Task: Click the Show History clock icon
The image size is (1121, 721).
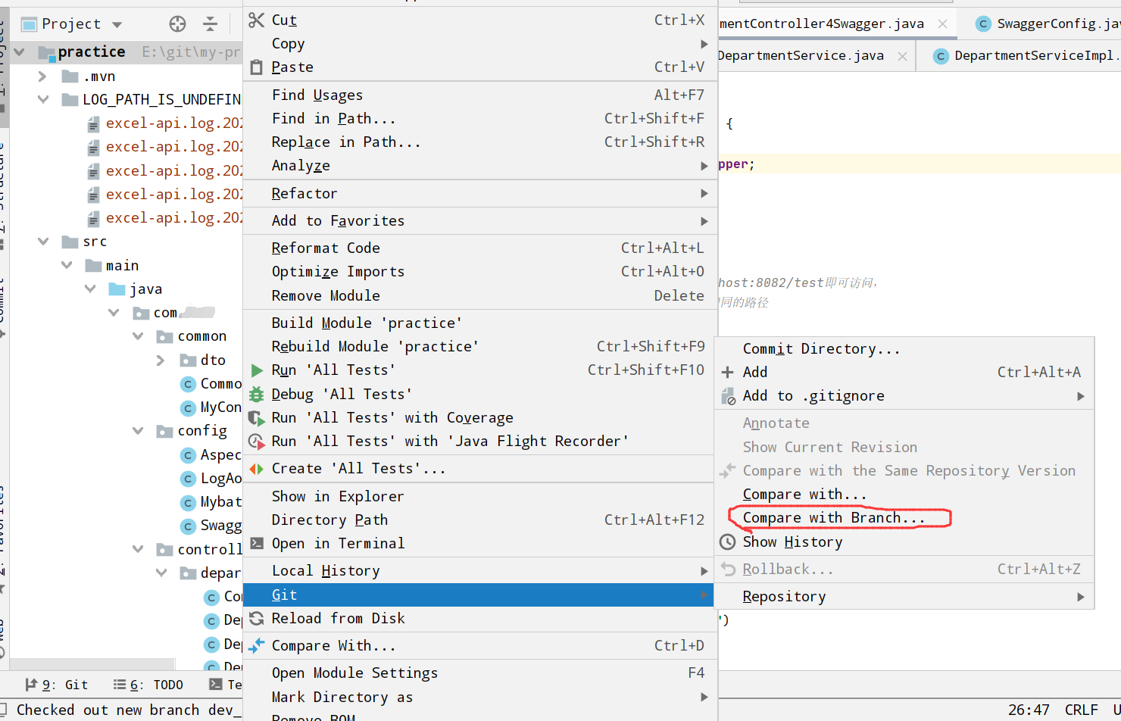Action: (x=727, y=542)
